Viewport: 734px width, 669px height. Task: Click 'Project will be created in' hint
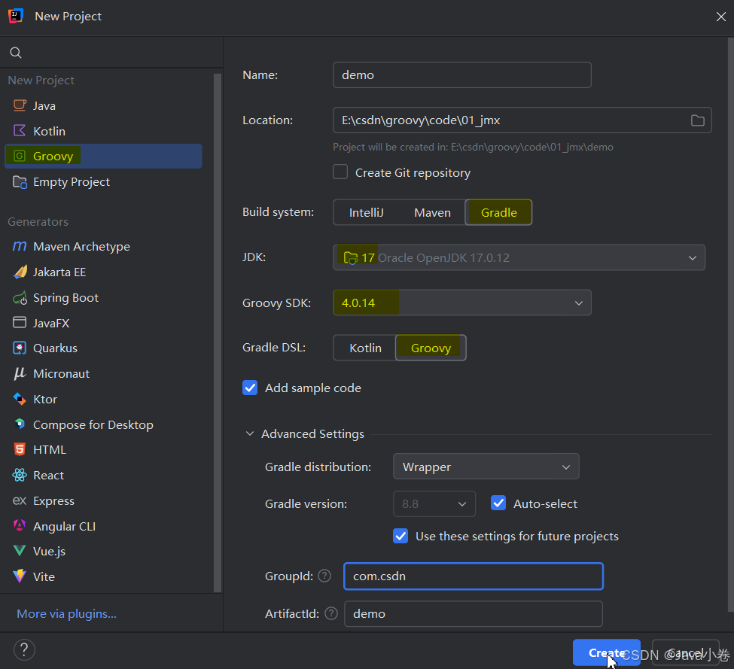point(473,147)
